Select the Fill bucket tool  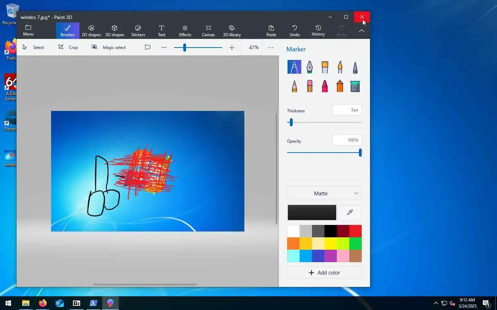coord(355,86)
